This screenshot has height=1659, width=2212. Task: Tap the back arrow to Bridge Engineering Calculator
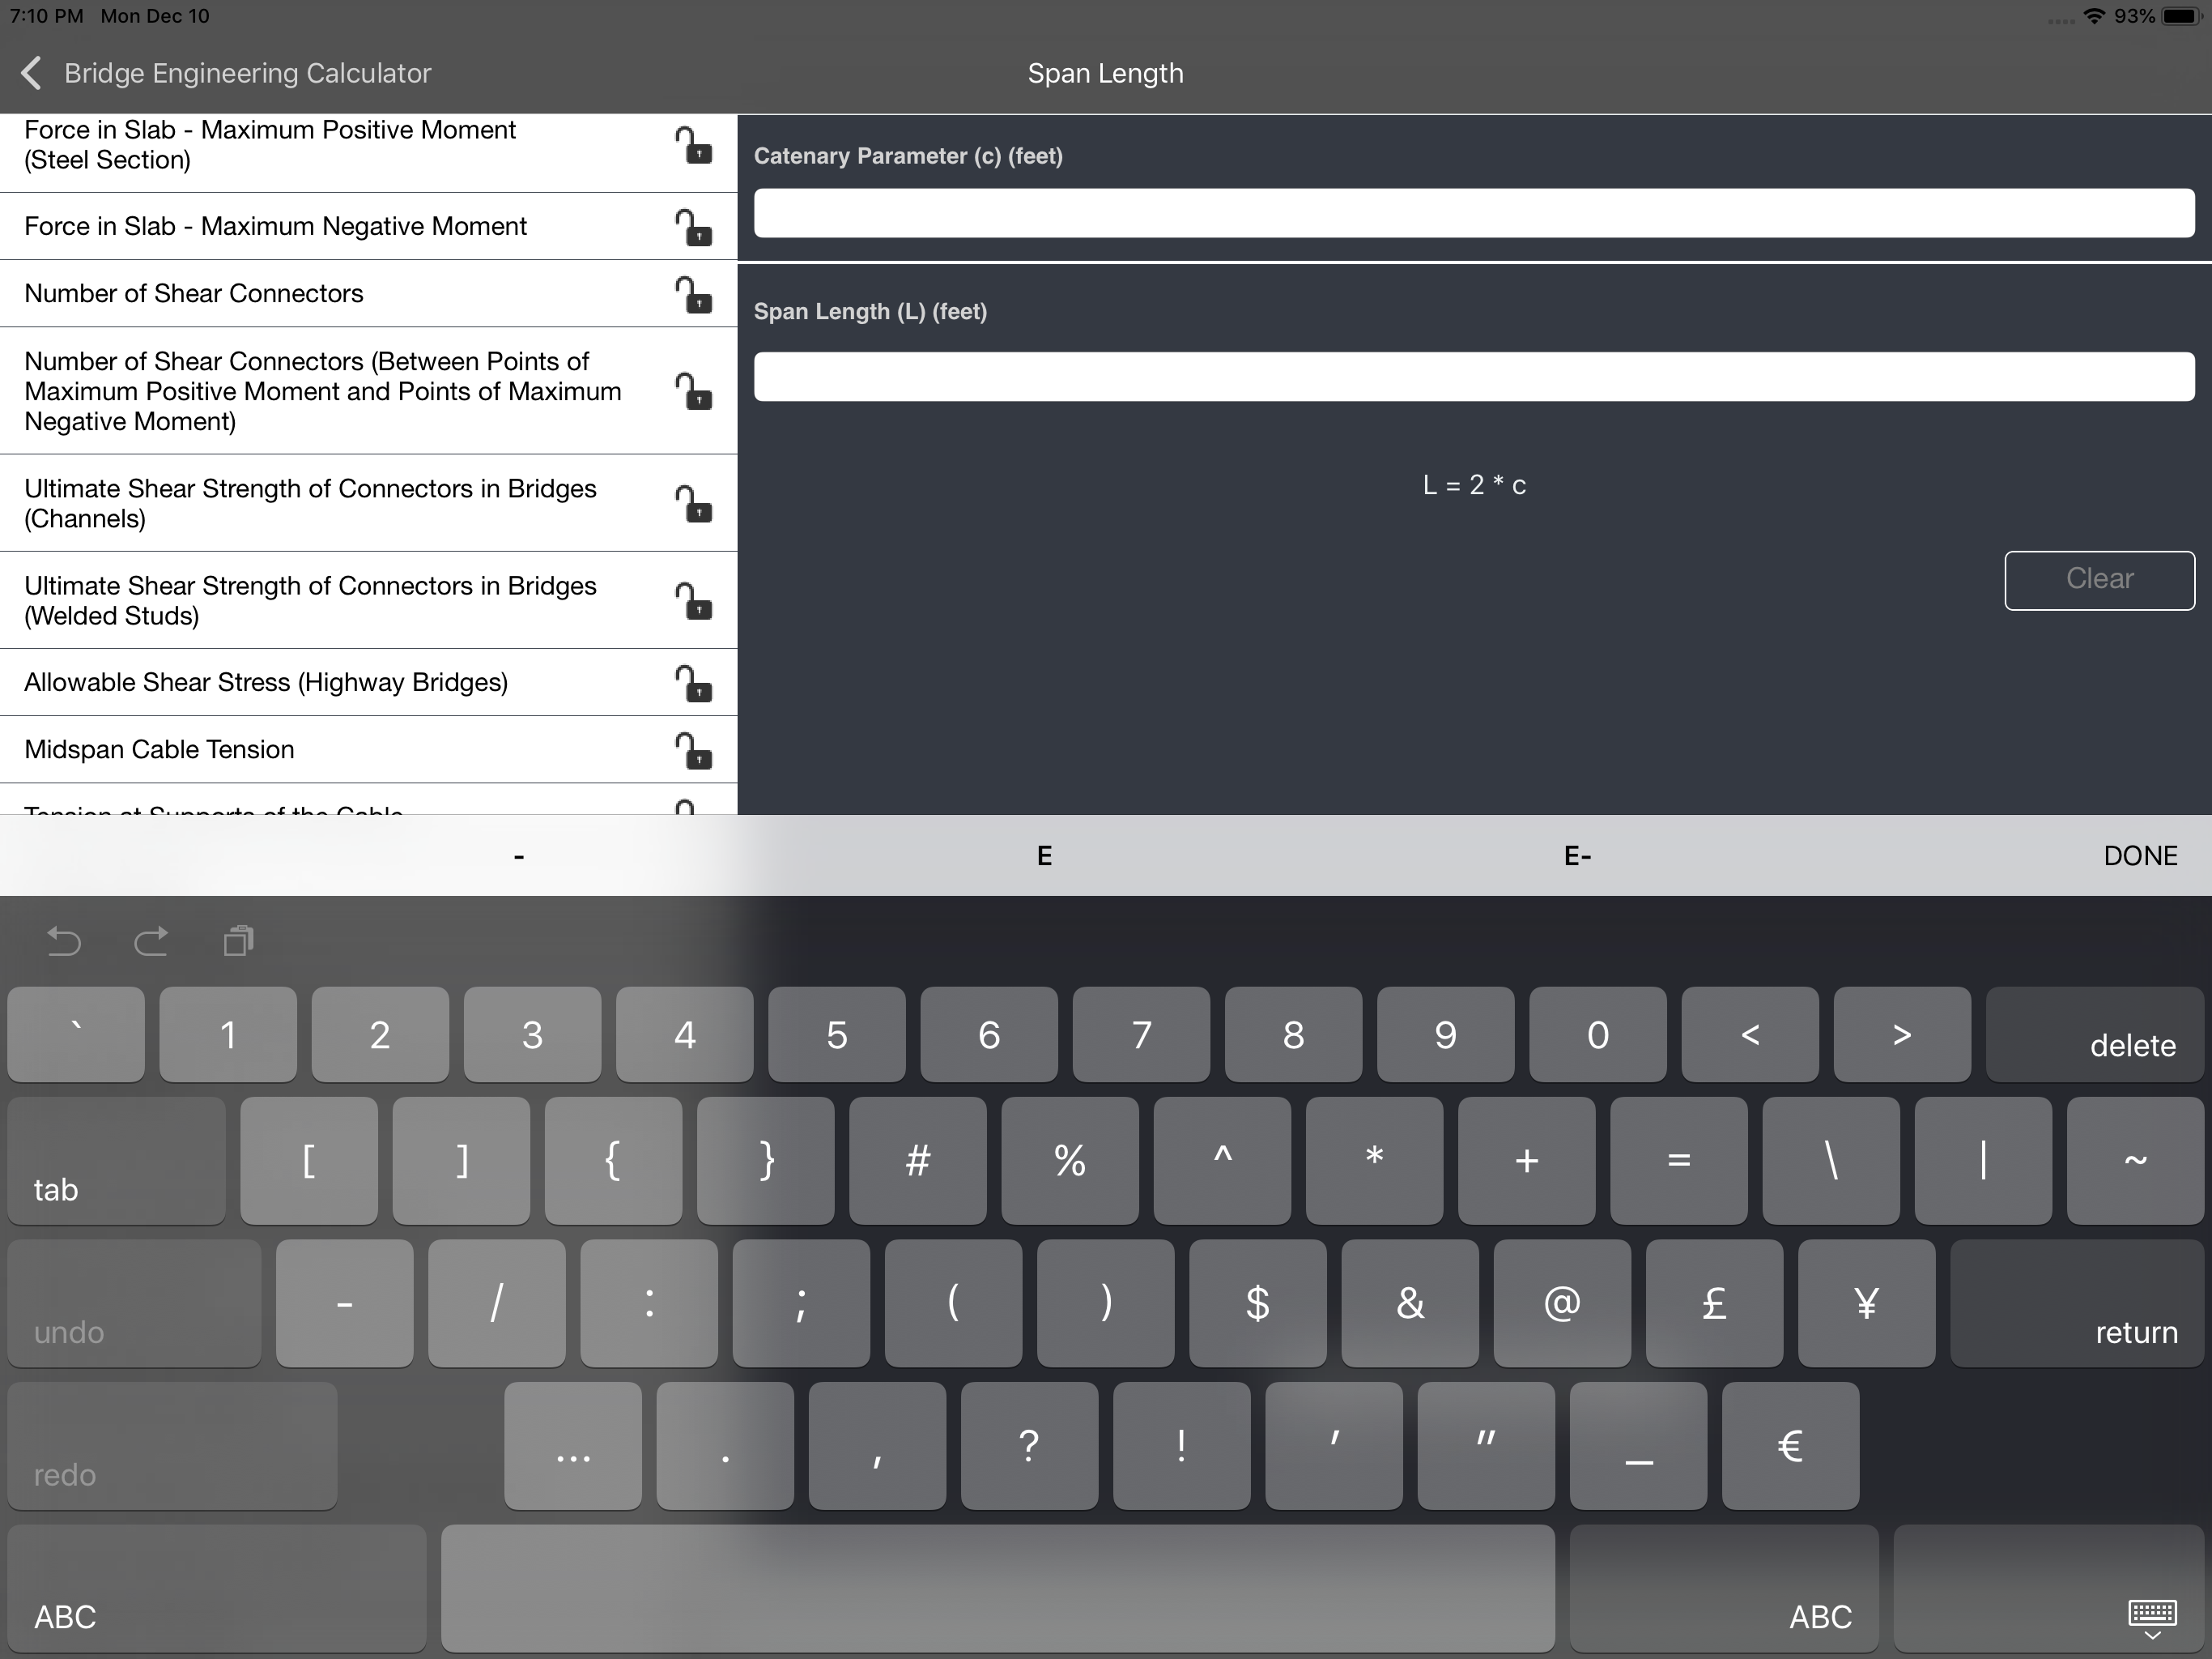coord(32,73)
